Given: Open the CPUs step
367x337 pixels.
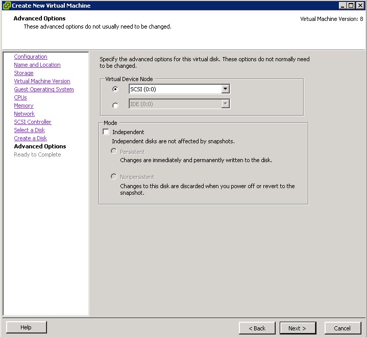Looking at the screenshot, I should click(x=20, y=97).
